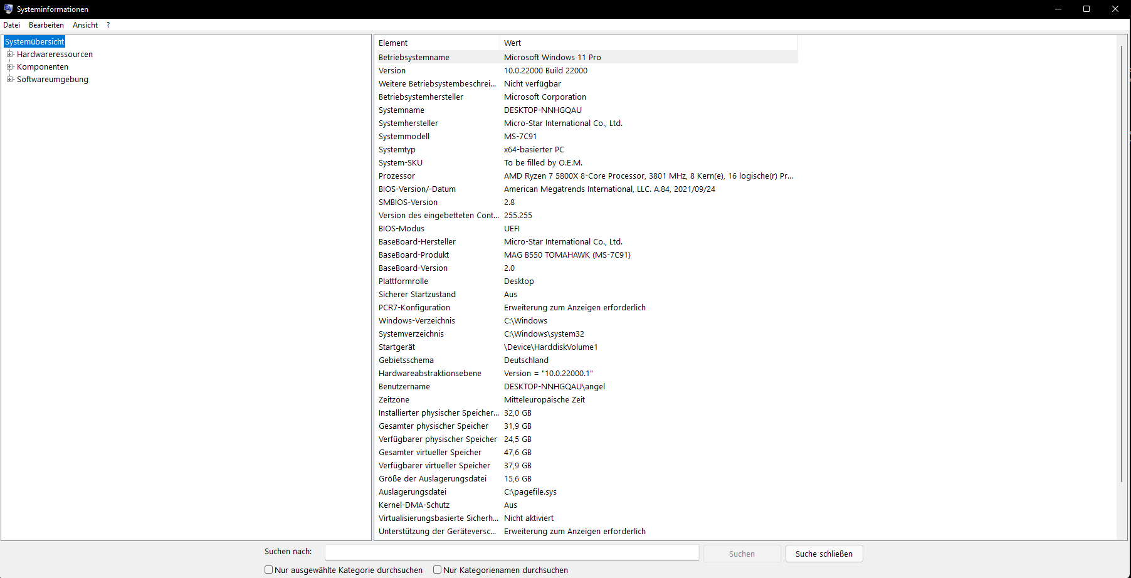Select the Installierter physischer Speicher row

[x=586, y=412]
